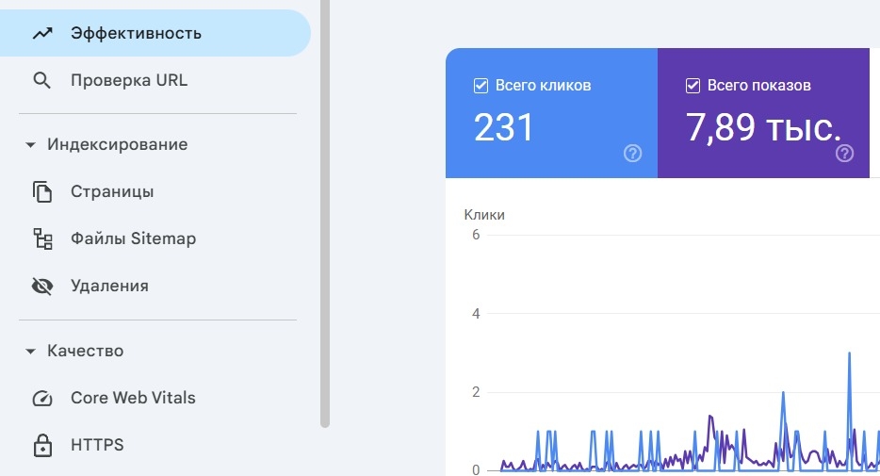
Task: Collapse the Качество section arrow
Action: [x=30, y=352]
